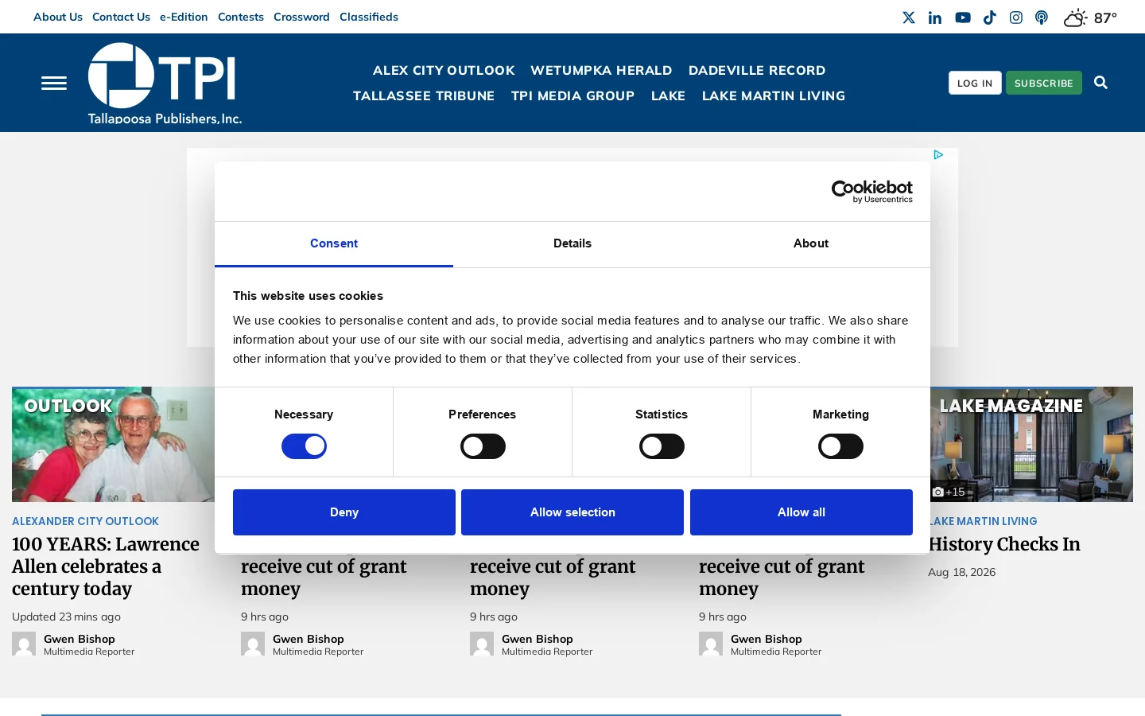Switch to the About tab
This screenshot has width=1145, height=716.
[x=811, y=243]
